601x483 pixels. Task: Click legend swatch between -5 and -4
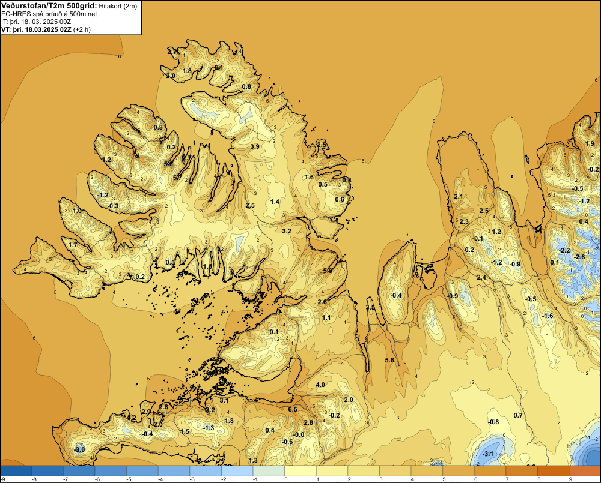tap(142, 470)
